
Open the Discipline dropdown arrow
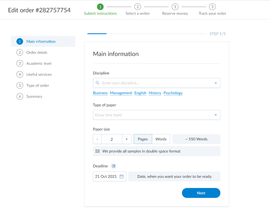[215, 83]
